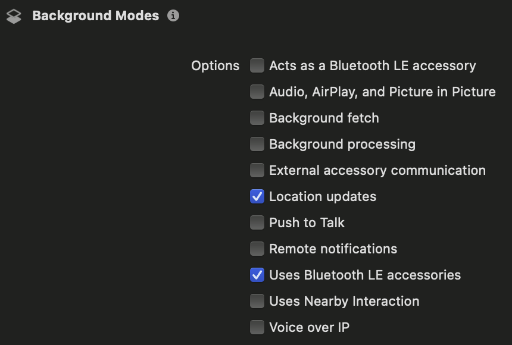Check Audio, AirPlay, and Picture in Picture
The height and width of the screenshot is (345, 512).
tap(257, 92)
